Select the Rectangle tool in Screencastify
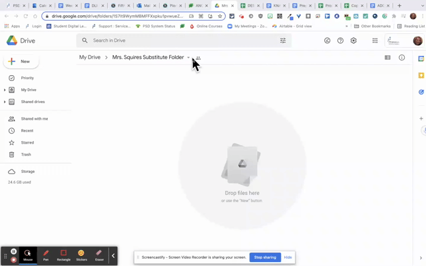The height and width of the screenshot is (266, 426). pos(64,255)
